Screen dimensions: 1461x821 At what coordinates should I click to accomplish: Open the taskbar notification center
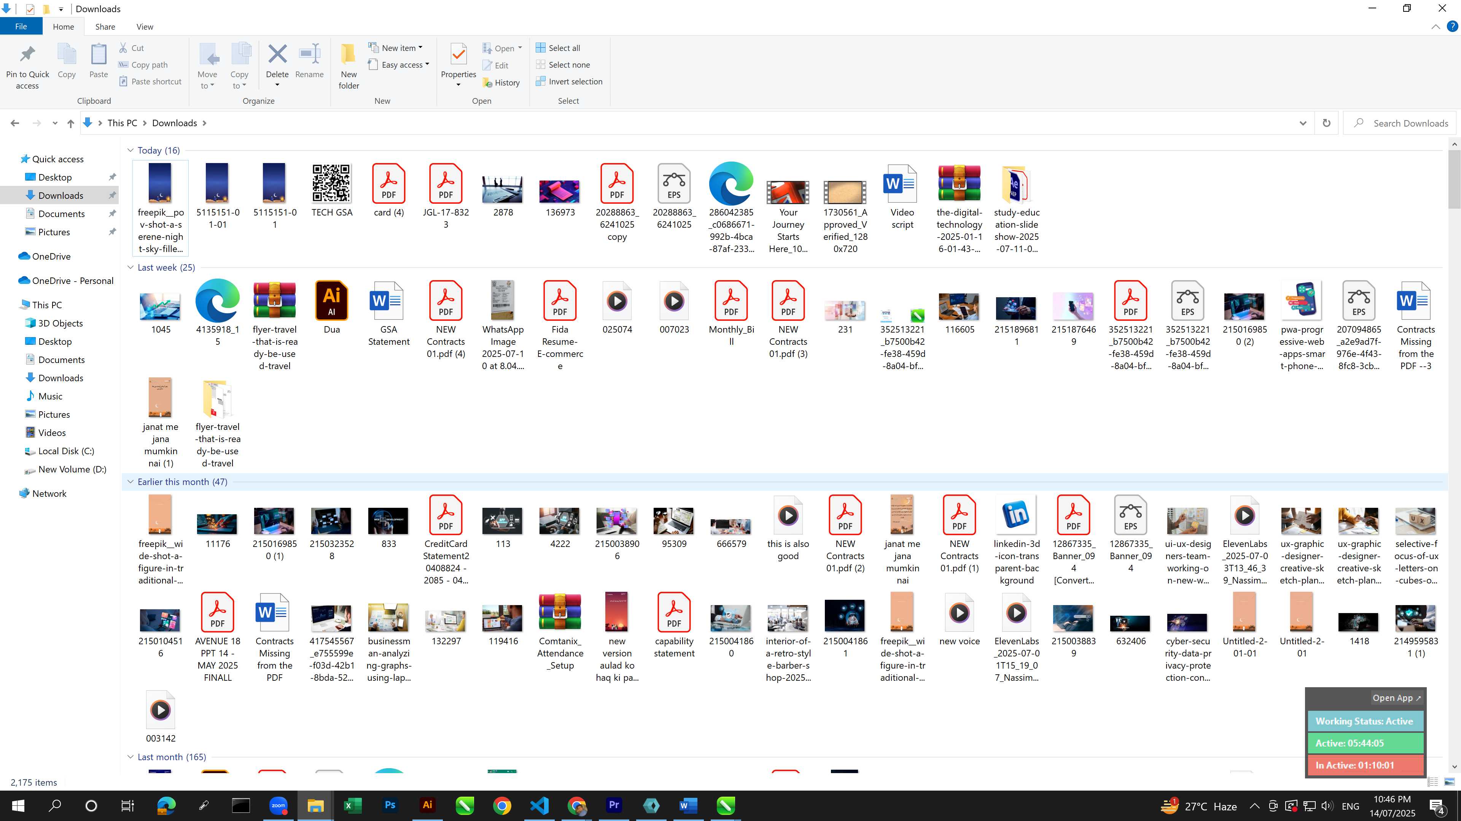pyautogui.click(x=1437, y=806)
